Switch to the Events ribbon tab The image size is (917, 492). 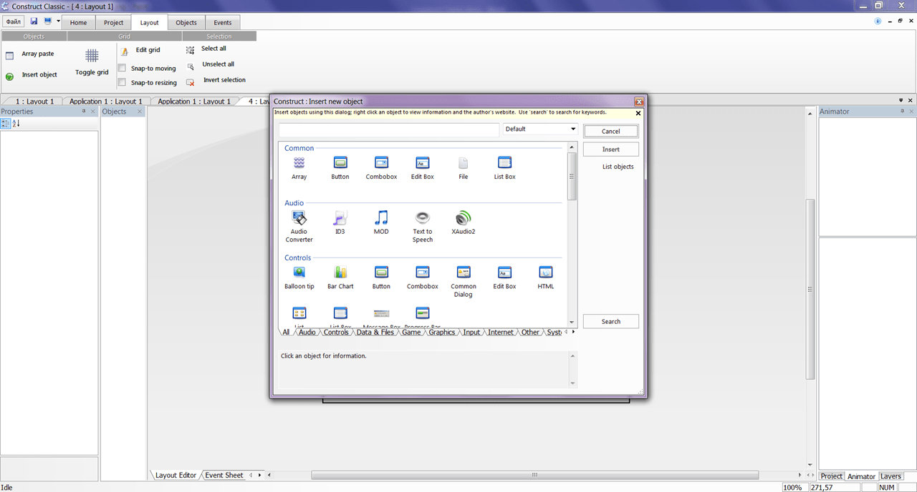coord(223,23)
